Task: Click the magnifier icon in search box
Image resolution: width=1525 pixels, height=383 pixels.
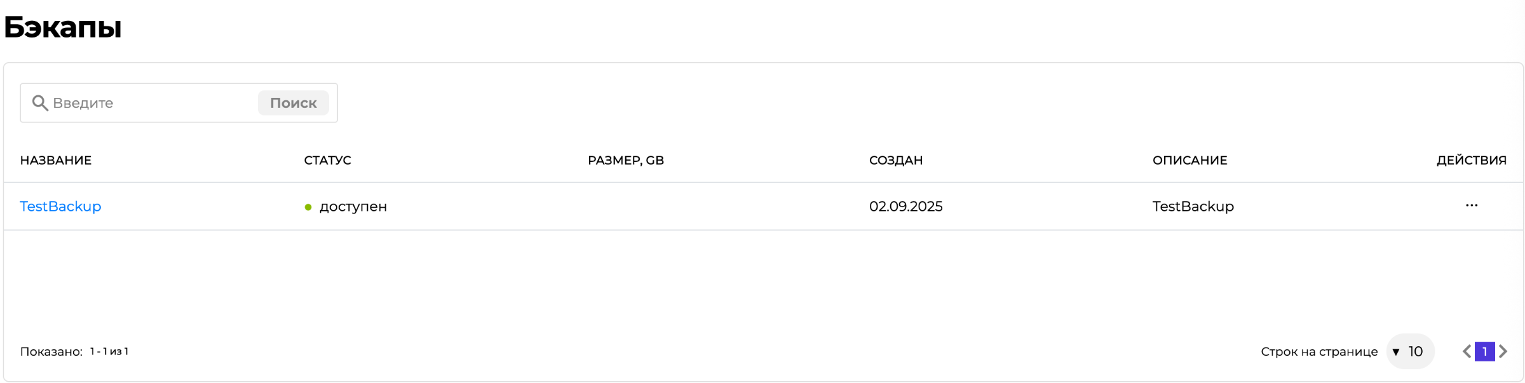Action: point(40,103)
